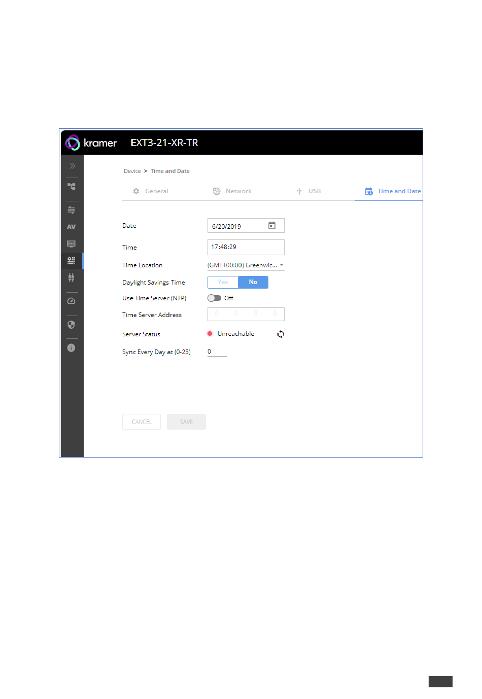Open the date picker calendar icon

coord(272,226)
